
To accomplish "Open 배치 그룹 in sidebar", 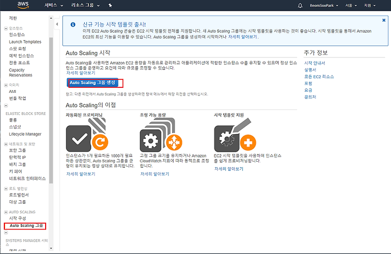I will point(17,164).
